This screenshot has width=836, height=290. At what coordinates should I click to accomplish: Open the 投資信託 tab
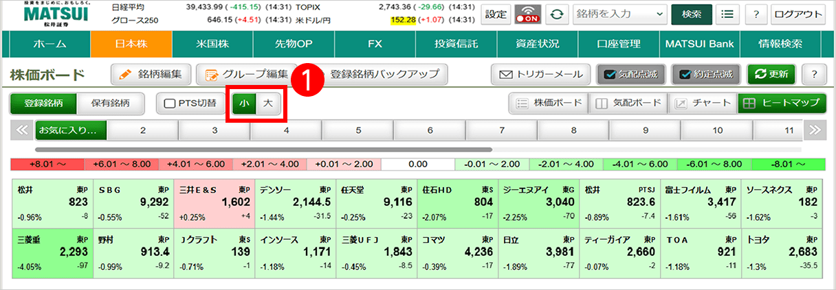coord(456,44)
